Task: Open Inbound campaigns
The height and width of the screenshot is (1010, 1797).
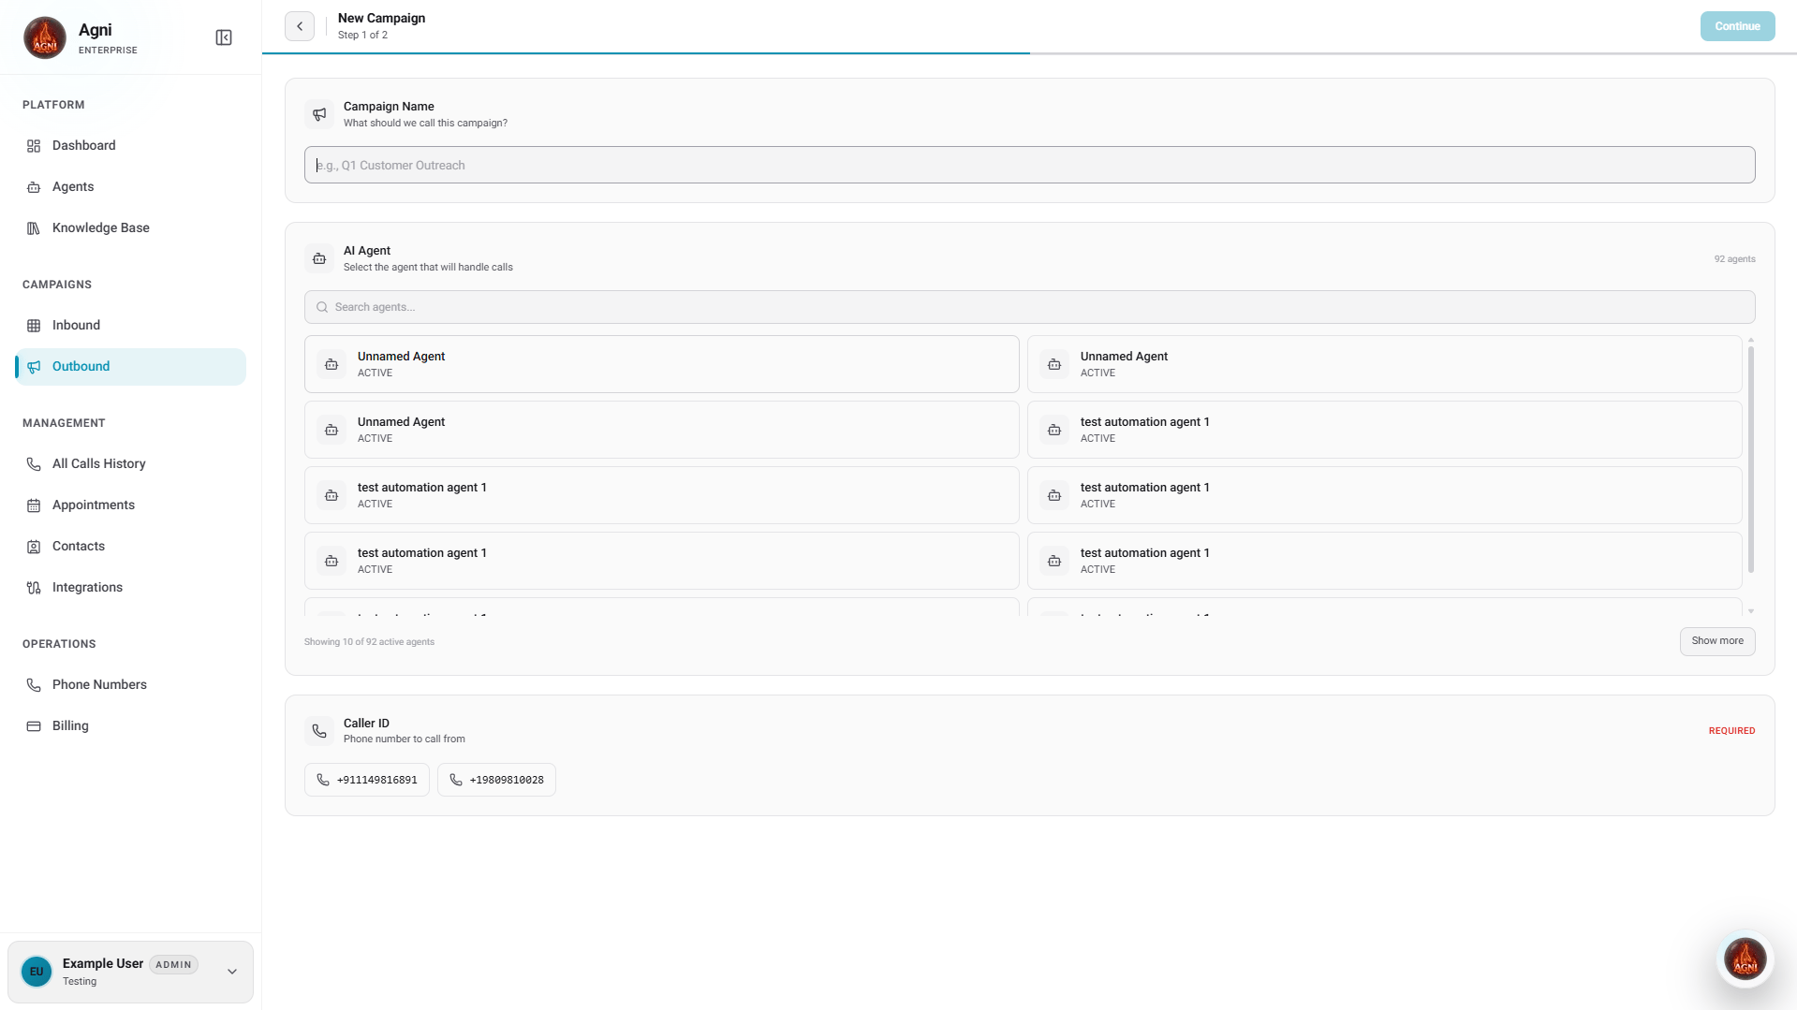Action: tap(131, 326)
